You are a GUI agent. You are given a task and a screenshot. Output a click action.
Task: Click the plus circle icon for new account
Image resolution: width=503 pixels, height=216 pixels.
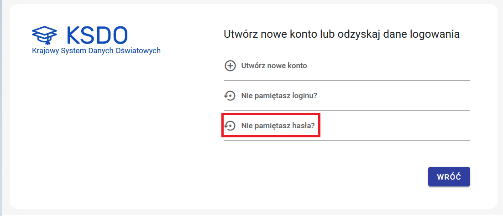tap(230, 65)
